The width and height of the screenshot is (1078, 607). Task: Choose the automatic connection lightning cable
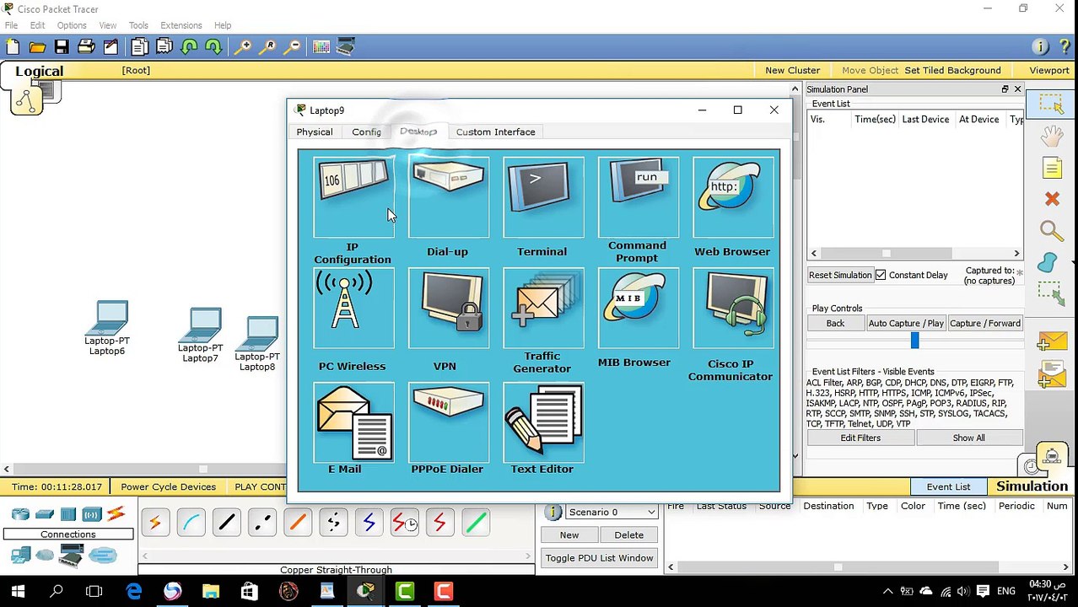tap(155, 523)
